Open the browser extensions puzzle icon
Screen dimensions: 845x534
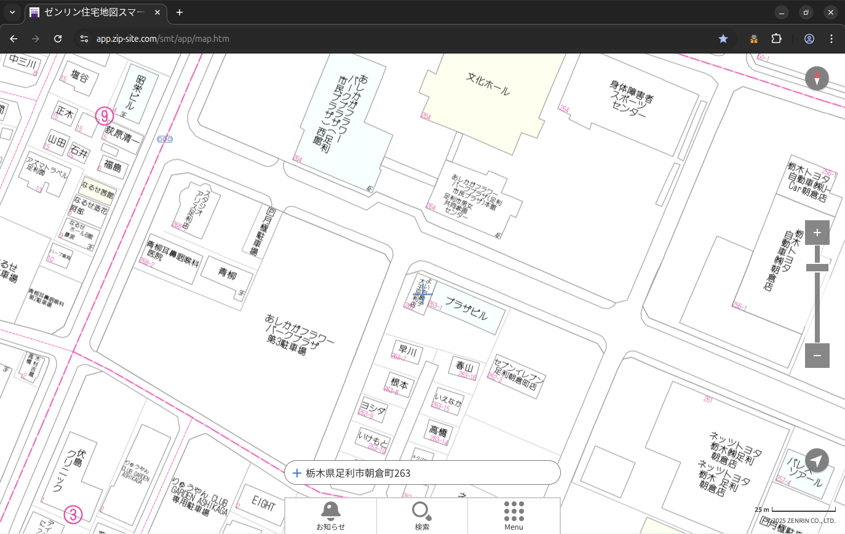[777, 39]
